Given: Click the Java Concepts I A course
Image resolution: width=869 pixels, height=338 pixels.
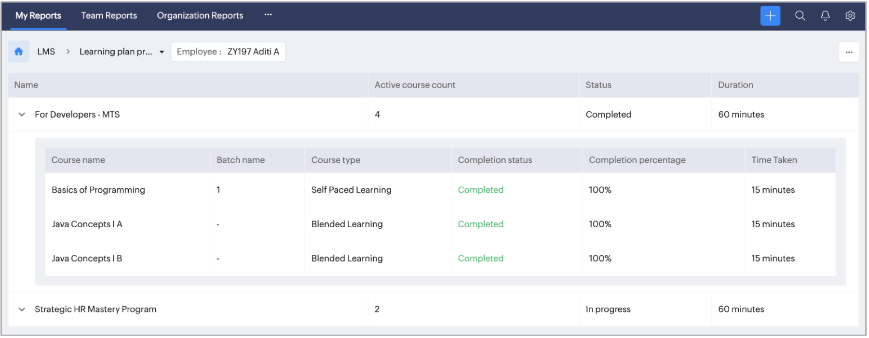Looking at the screenshot, I should tap(87, 224).
